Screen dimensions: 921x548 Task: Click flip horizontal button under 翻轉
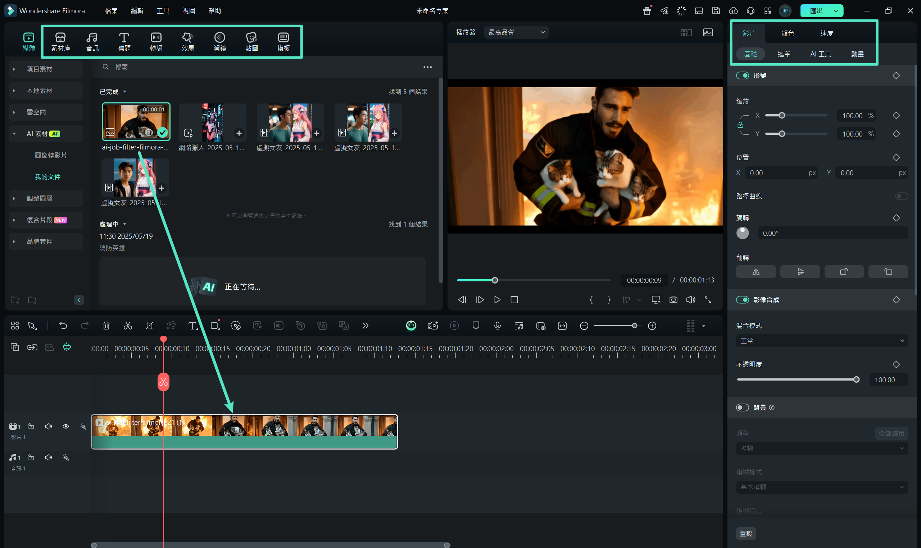pyautogui.click(x=756, y=271)
